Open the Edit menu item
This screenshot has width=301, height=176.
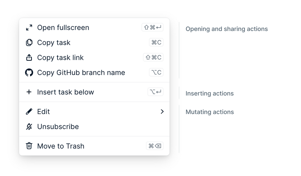click(94, 112)
